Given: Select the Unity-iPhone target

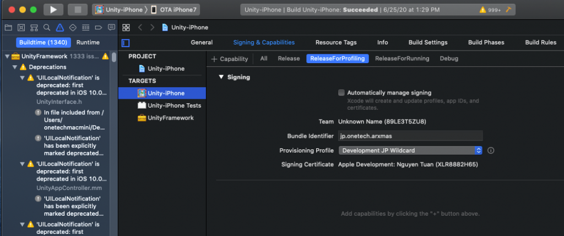Looking at the screenshot, I should tap(162, 93).
